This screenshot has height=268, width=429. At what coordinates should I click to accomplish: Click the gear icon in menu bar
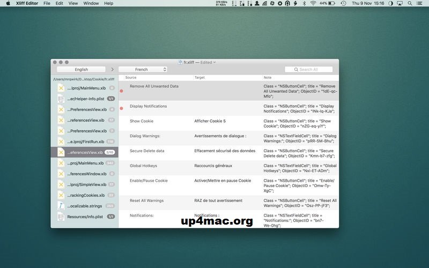point(280,3)
